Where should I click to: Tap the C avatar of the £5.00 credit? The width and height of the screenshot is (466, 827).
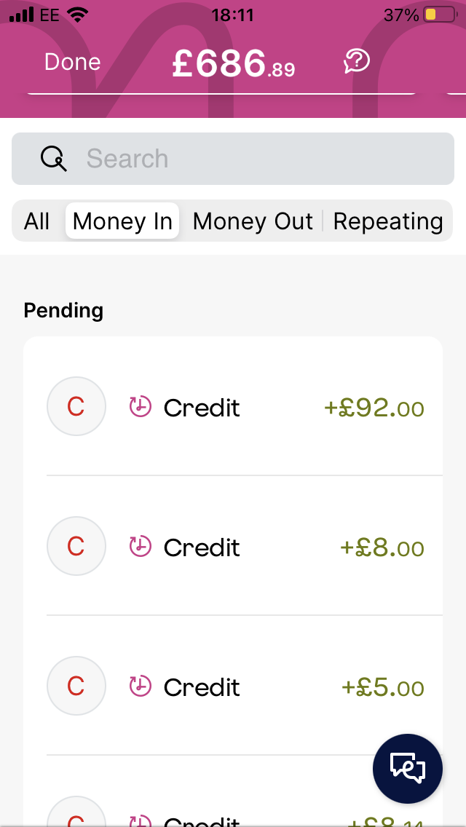tap(76, 686)
